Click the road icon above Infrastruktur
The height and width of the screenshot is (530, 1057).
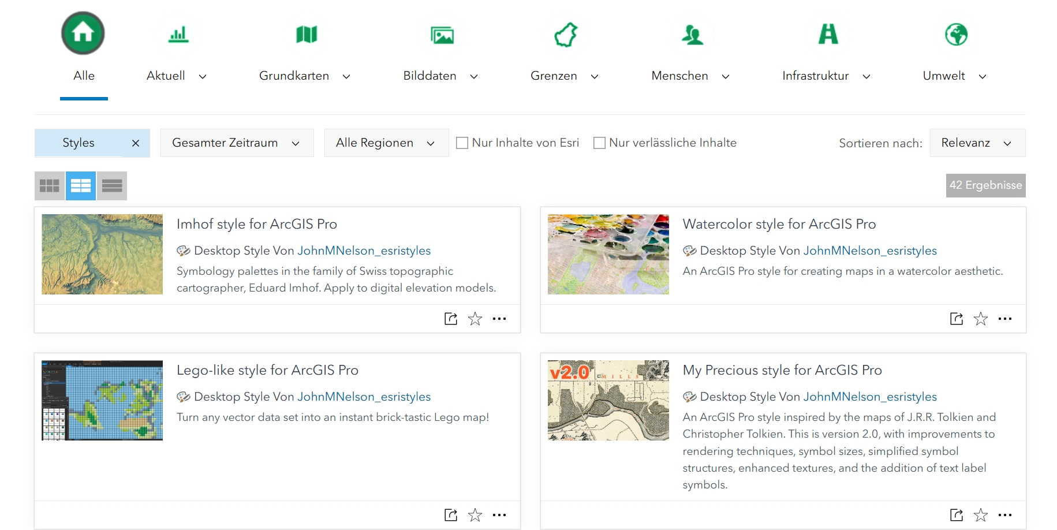[x=828, y=34]
